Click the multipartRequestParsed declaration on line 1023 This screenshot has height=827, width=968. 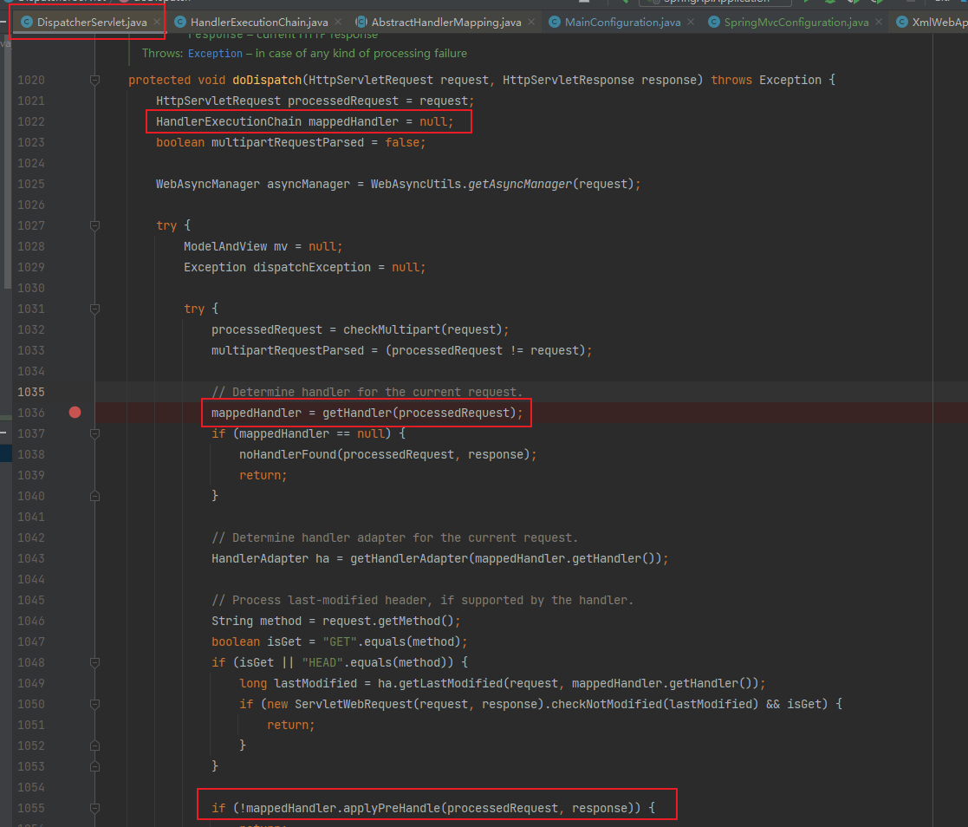click(288, 143)
